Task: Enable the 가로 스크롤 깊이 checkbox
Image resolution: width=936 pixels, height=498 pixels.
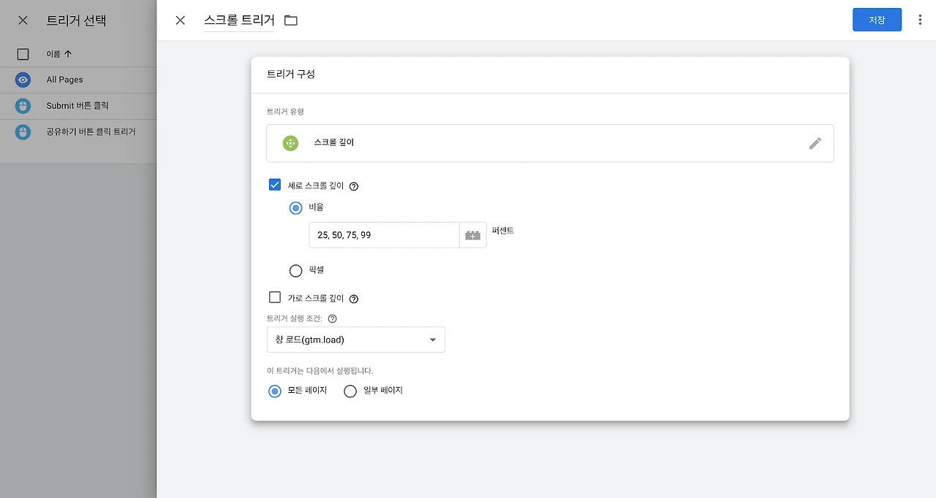Action: [275, 297]
